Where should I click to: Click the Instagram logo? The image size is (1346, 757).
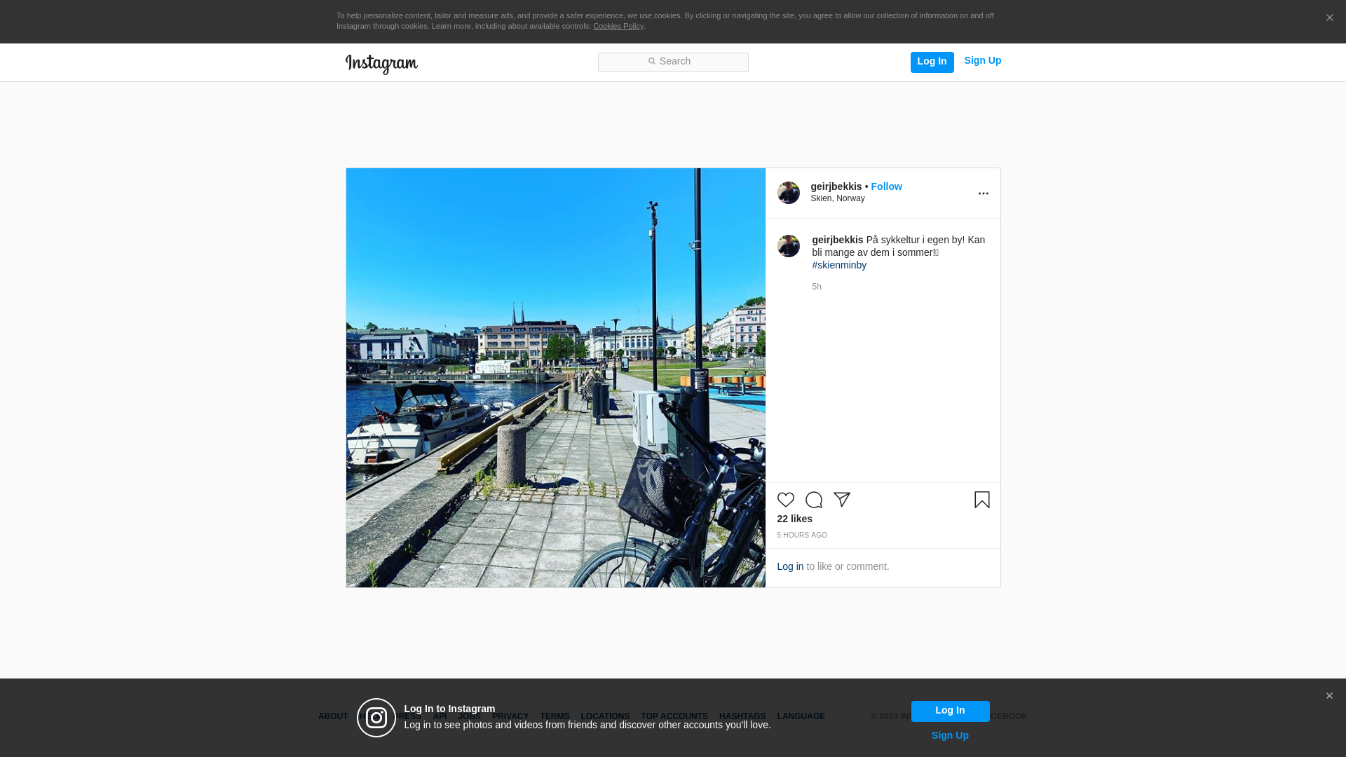[x=381, y=64]
